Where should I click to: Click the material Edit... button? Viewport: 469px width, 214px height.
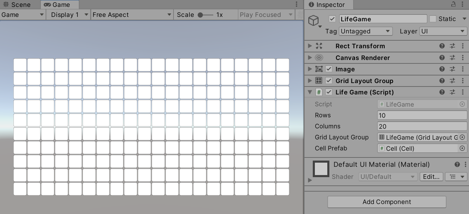(431, 177)
